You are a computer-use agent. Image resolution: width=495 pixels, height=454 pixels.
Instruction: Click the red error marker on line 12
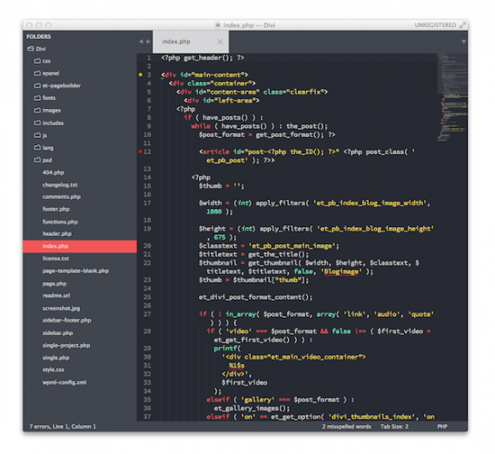click(141, 152)
